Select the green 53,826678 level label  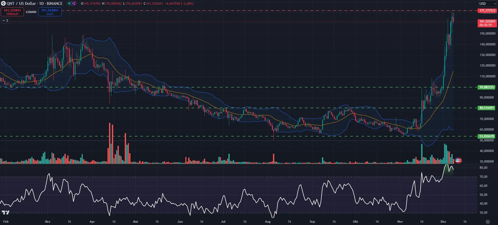coord(487,136)
